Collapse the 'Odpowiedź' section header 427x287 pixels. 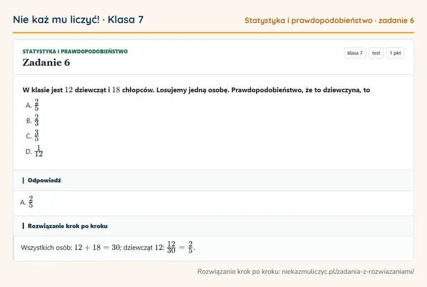213,181
